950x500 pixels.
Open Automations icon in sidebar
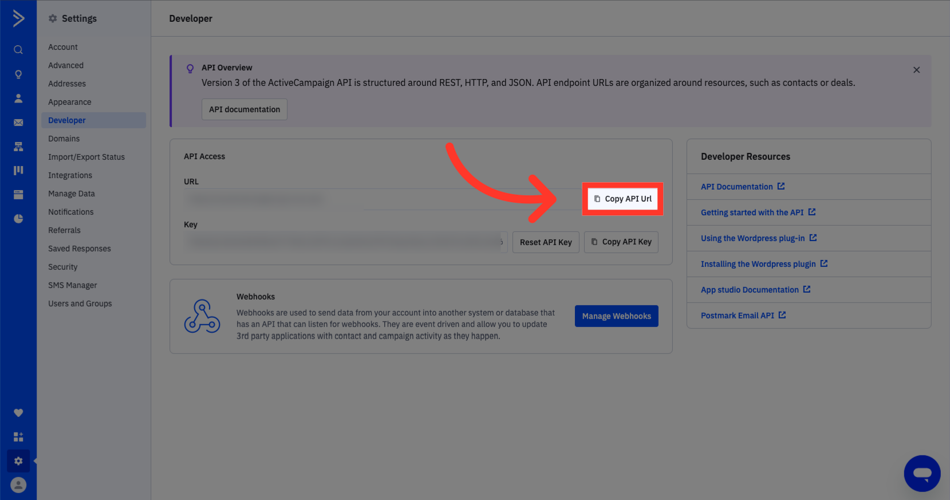pos(18,147)
